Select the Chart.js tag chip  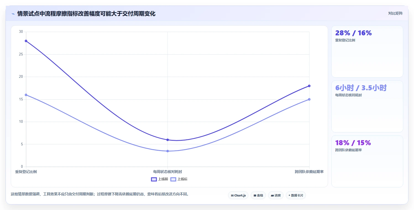click(238, 195)
